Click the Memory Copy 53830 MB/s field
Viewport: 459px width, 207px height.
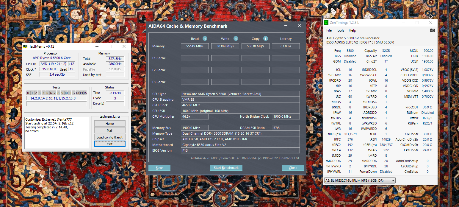coord(256,46)
